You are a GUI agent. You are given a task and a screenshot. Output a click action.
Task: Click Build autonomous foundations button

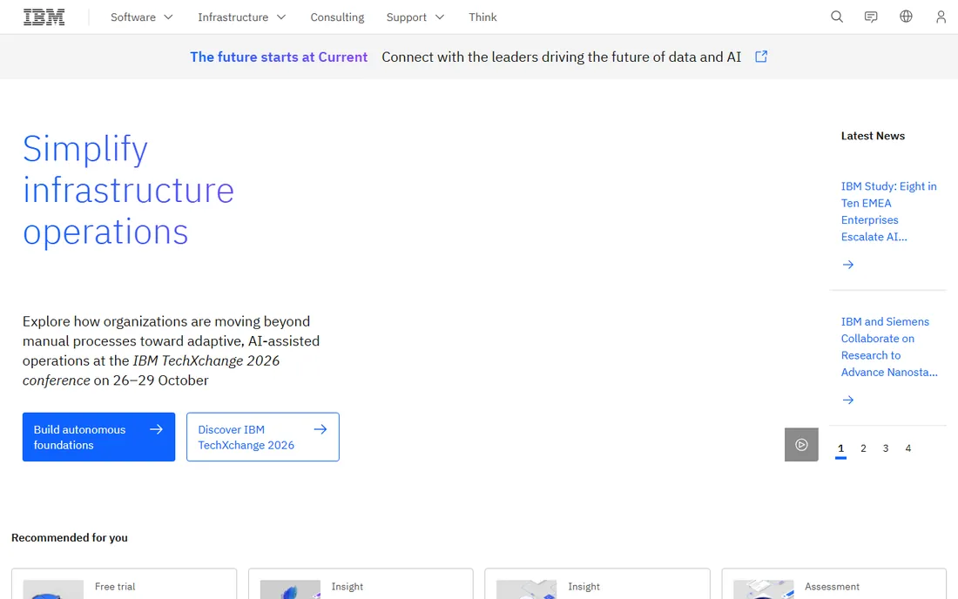click(98, 436)
